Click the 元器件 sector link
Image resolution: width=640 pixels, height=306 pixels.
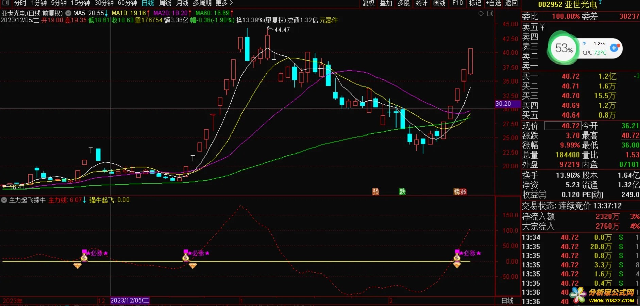click(x=329, y=20)
